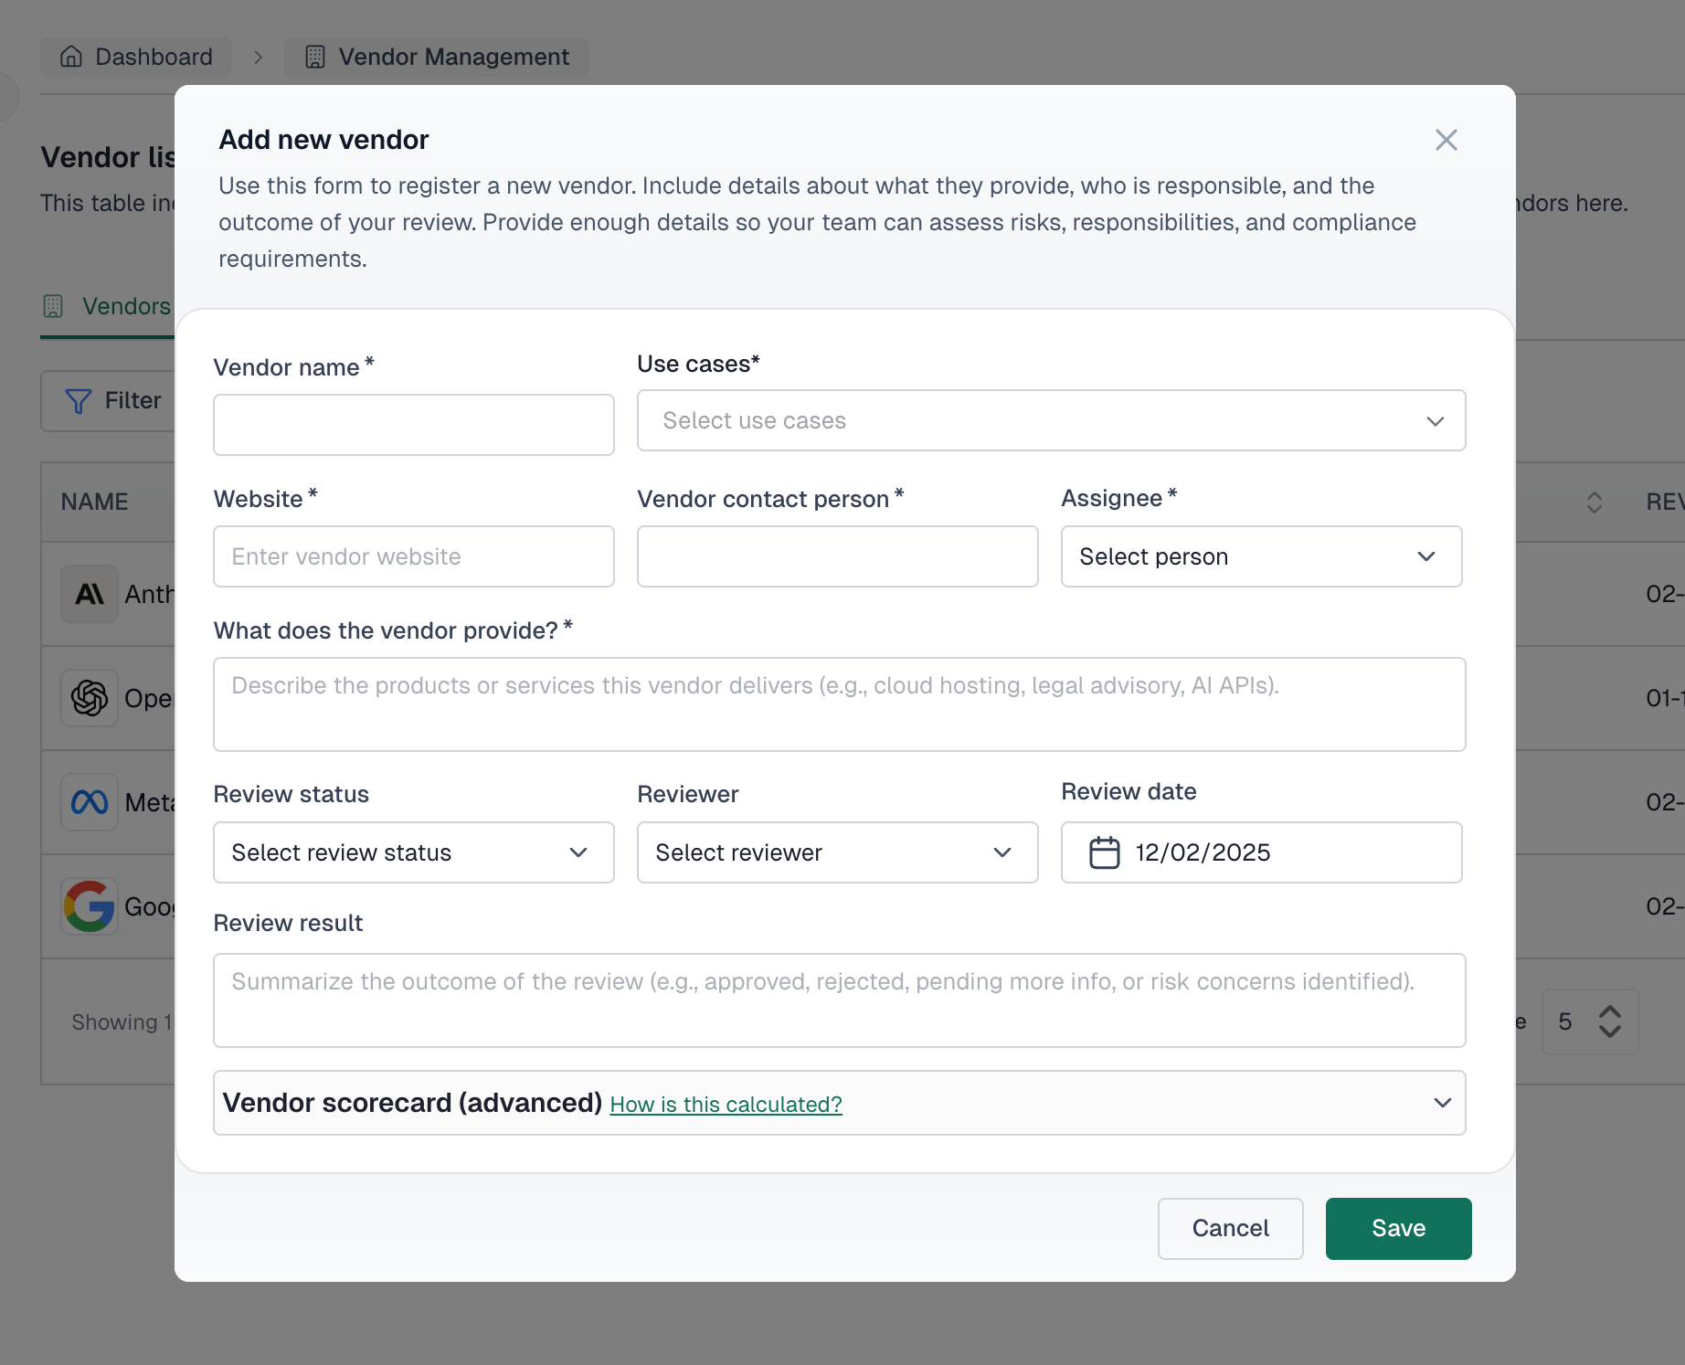Click the Google vendor logo

89,906
